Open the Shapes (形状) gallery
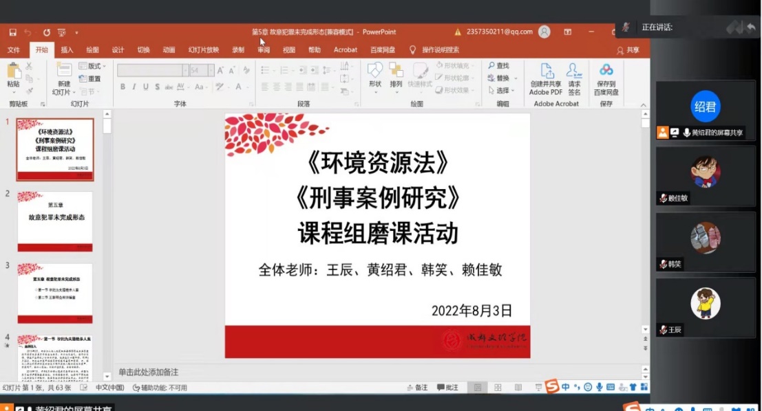Viewport: 762px width, 411px height. (375, 71)
